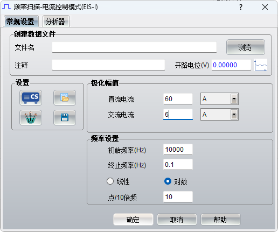Click the 取消 cancel button
The image size is (278, 232).
tap(177, 220)
